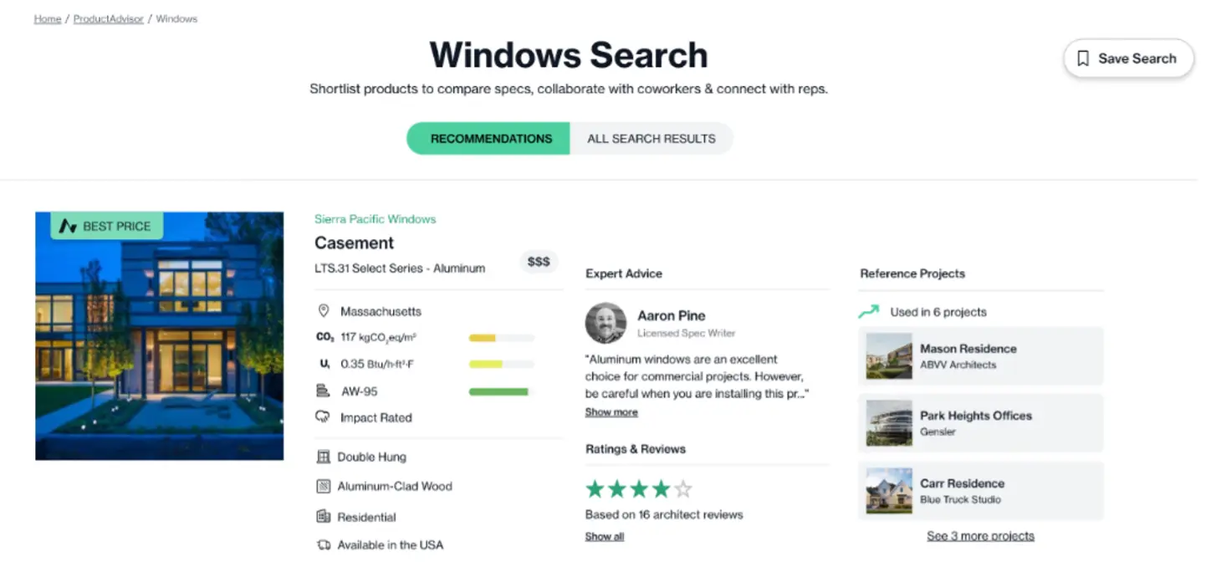Switch to All Search Results tab

(651, 139)
